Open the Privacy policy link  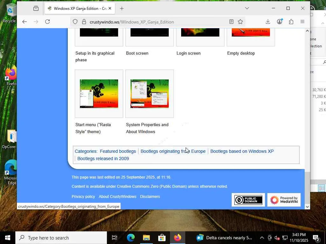click(x=83, y=196)
